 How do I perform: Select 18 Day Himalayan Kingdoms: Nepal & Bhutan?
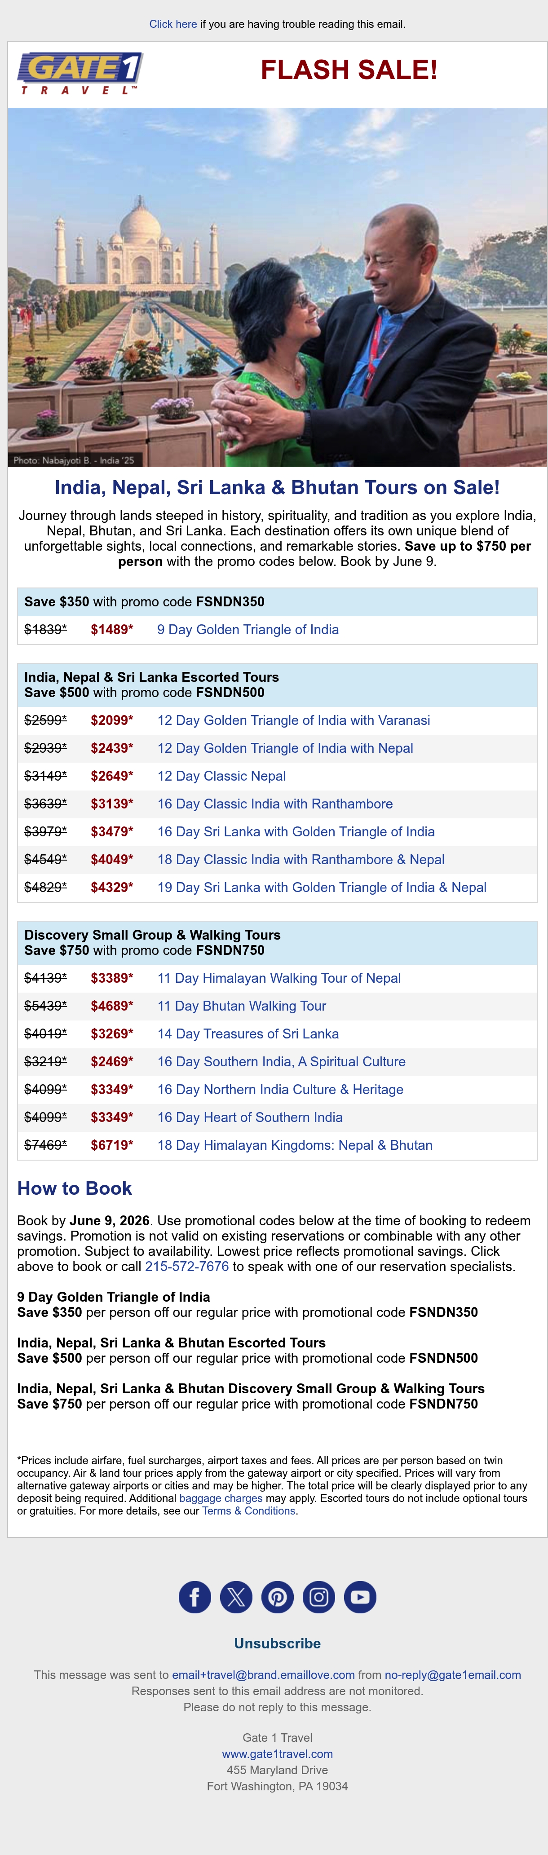pos(295,1145)
